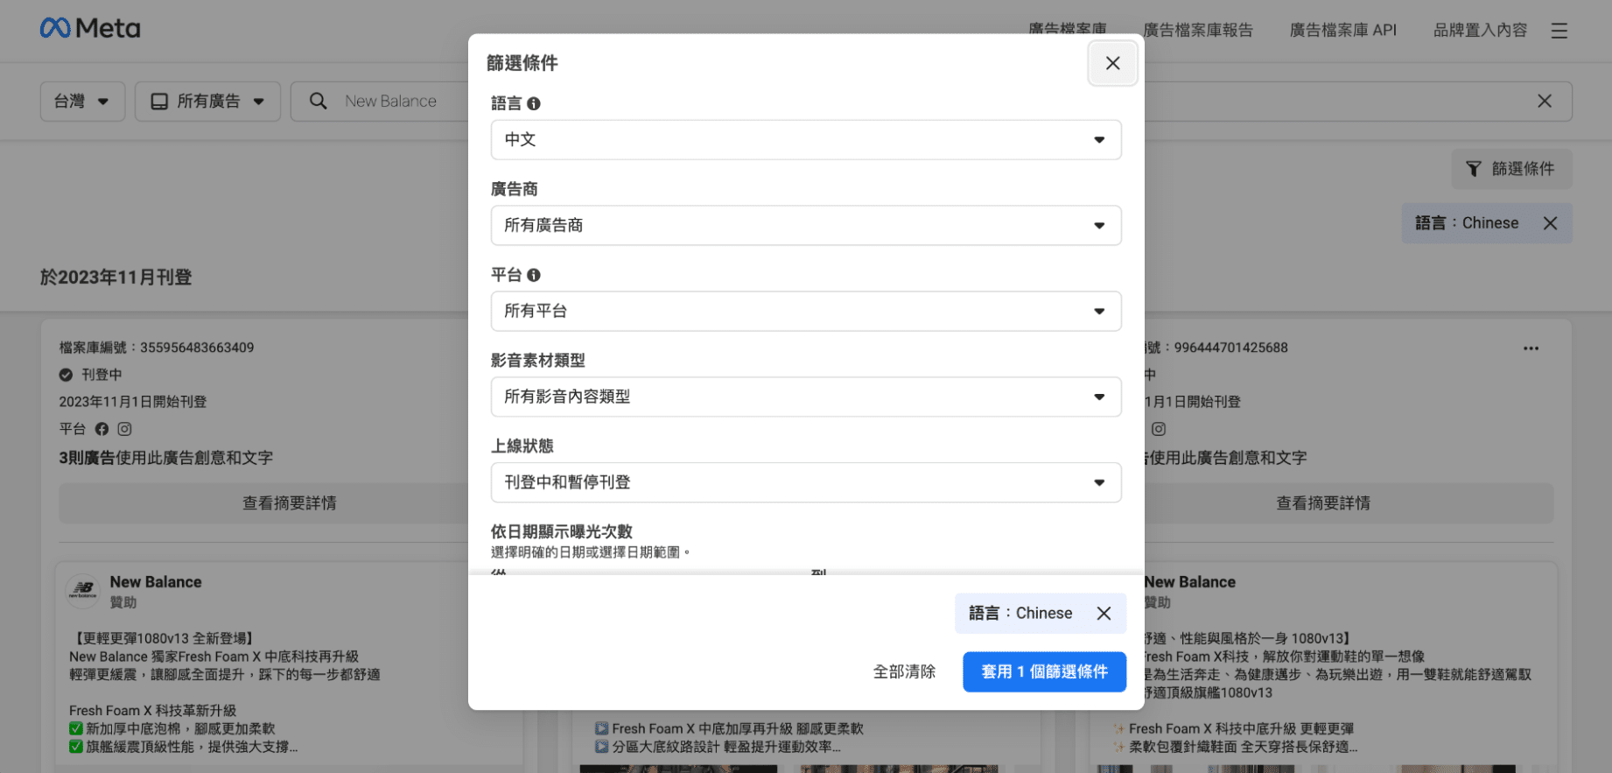Image resolution: width=1612 pixels, height=773 pixels.
Task: Open the 所有廣告 category dropdown
Action: coord(207,102)
